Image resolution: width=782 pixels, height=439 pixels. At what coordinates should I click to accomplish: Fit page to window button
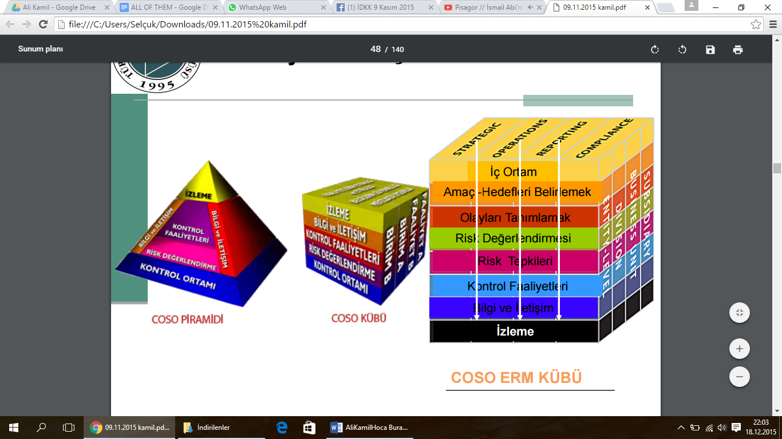point(740,313)
